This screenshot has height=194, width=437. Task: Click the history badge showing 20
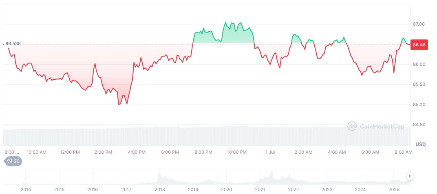tap(13, 161)
